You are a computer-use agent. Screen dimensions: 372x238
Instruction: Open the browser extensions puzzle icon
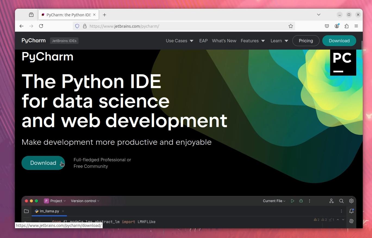coord(346,26)
